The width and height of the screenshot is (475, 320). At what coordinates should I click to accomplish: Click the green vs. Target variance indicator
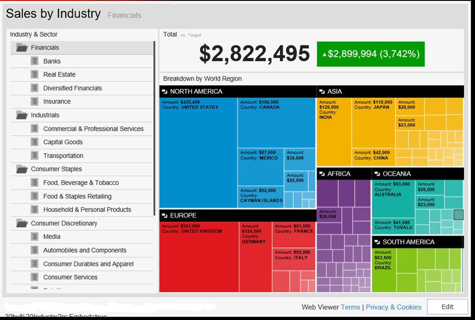(370, 54)
